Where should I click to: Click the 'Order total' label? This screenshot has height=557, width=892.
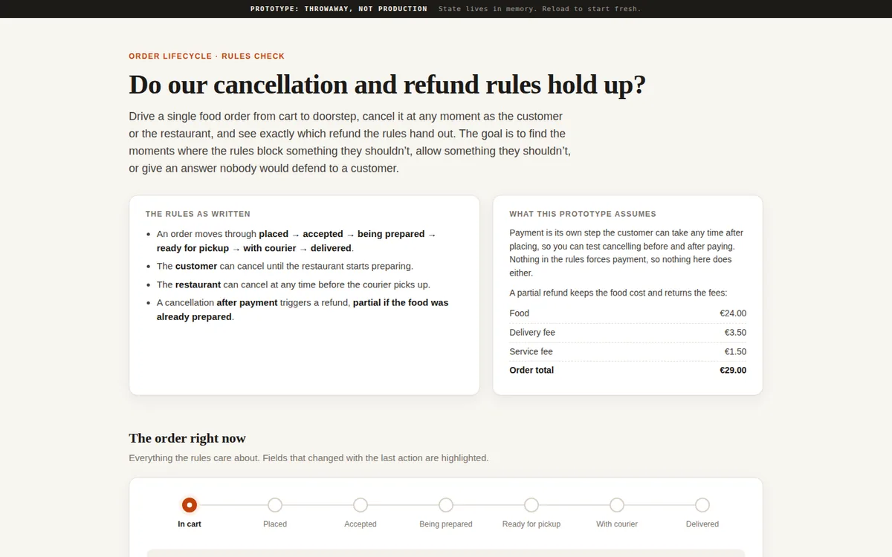coord(531,370)
